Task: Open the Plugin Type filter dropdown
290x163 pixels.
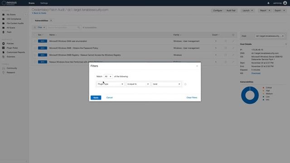Action: (111, 84)
